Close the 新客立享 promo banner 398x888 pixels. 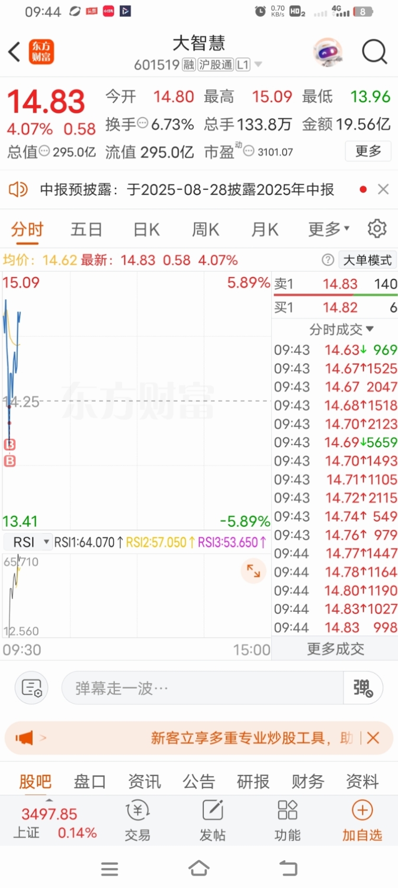tap(373, 738)
